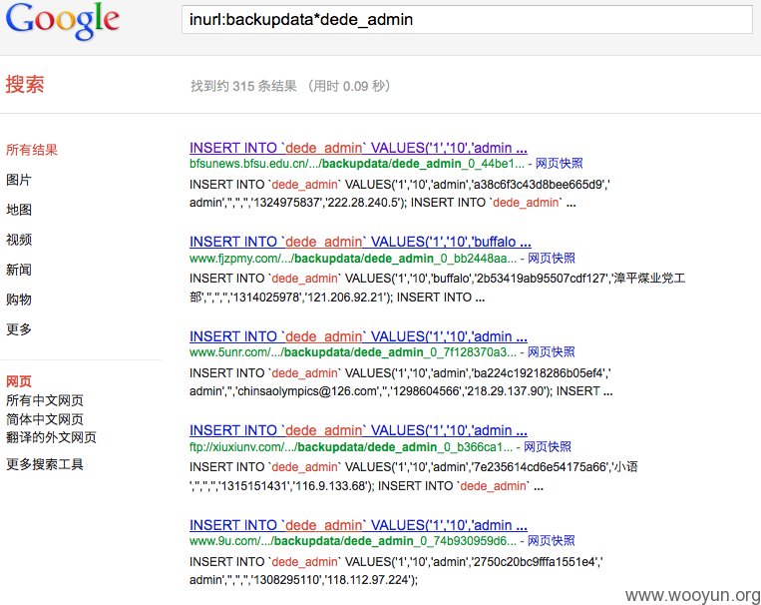Expand 更多 search categories

(18, 329)
